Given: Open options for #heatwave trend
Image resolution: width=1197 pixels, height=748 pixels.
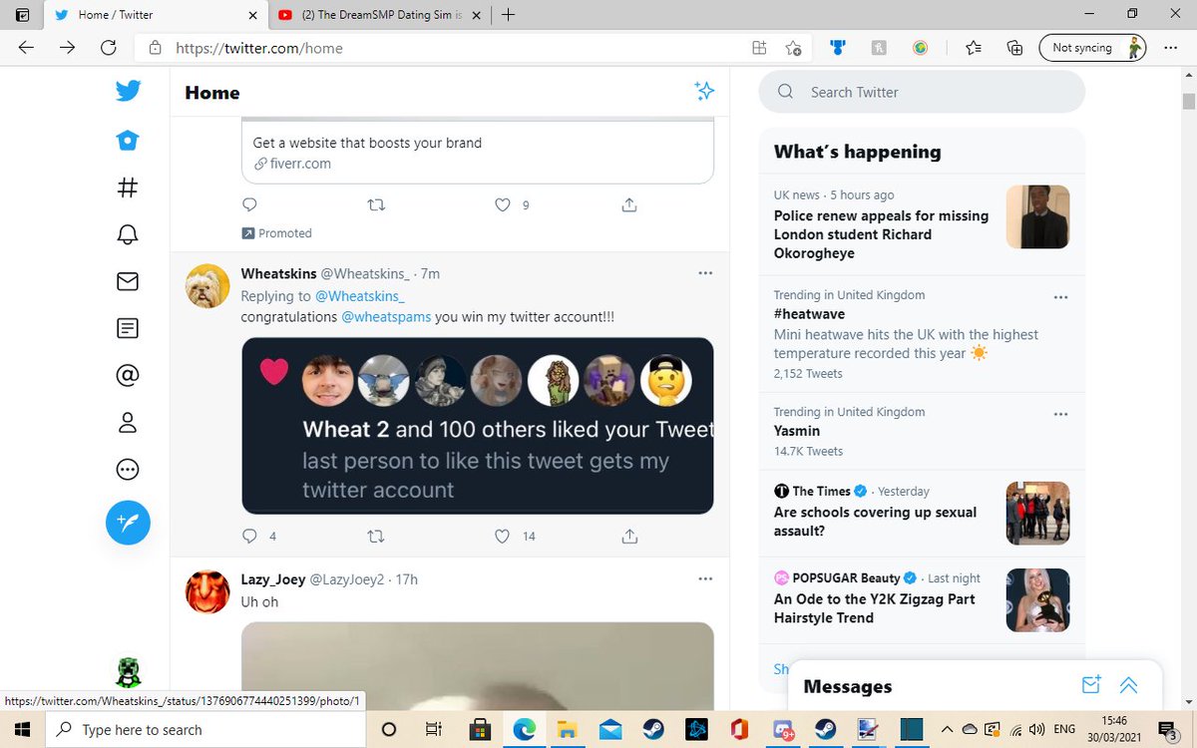Looking at the screenshot, I should [1060, 297].
